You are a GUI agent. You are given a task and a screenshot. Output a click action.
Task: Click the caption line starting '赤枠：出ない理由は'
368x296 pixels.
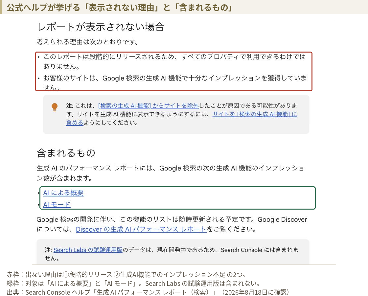coord(126,274)
